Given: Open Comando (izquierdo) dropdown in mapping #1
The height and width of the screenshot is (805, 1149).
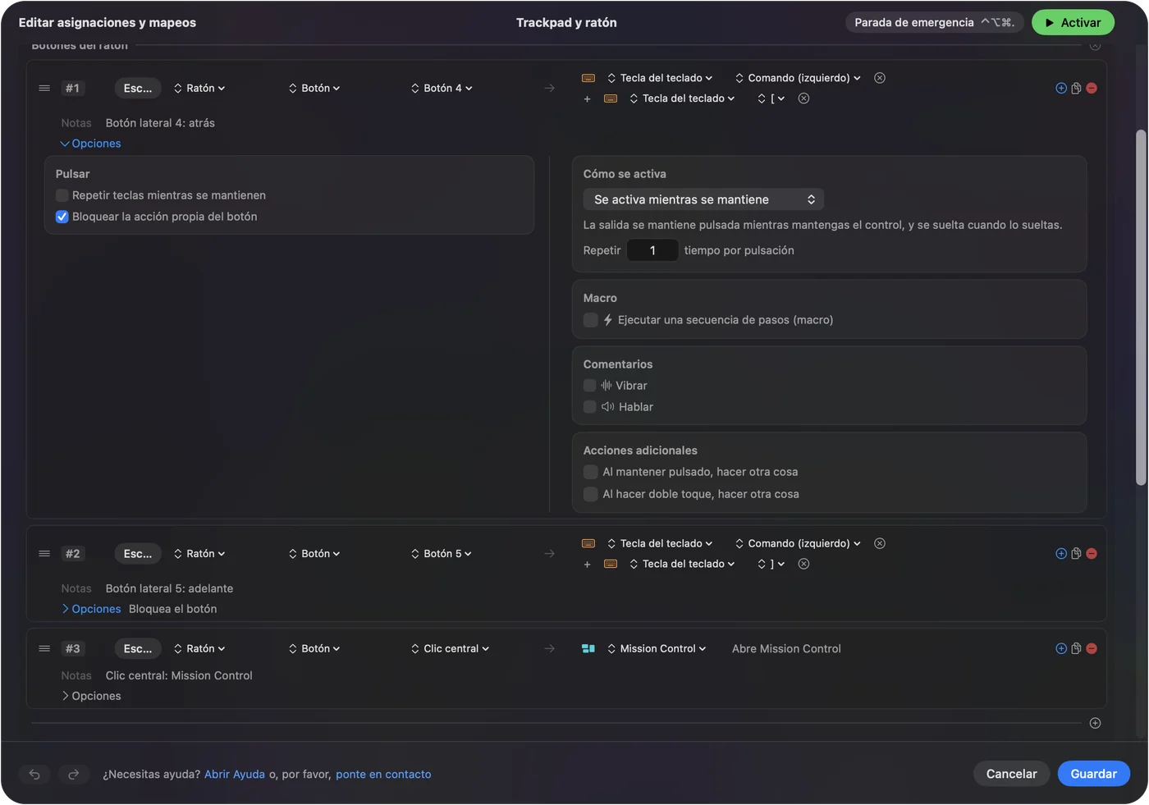Looking at the screenshot, I should (x=798, y=78).
